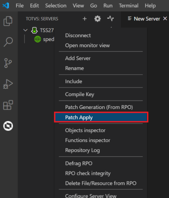Click the monitor pulse icon in TOTVS servers

pyautogui.click(x=111, y=18)
